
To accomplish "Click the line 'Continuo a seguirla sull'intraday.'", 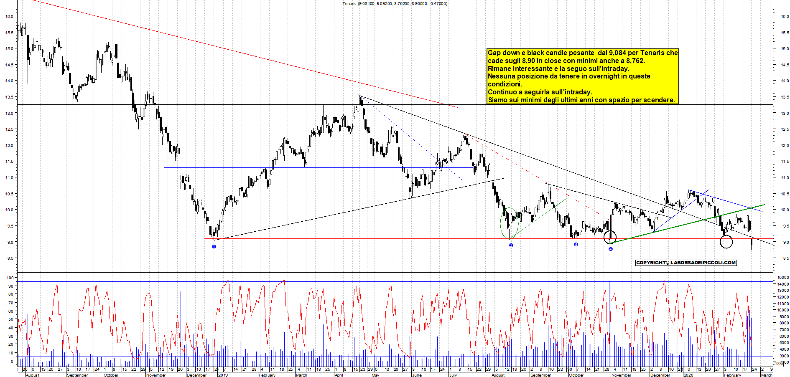I will click(540, 92).
